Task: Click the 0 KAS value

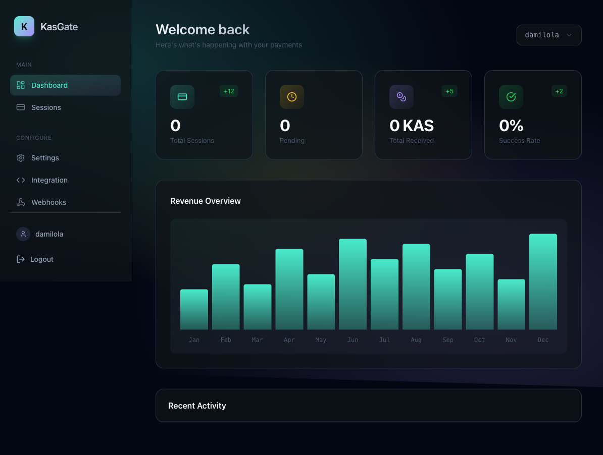Action: (412, 126)
